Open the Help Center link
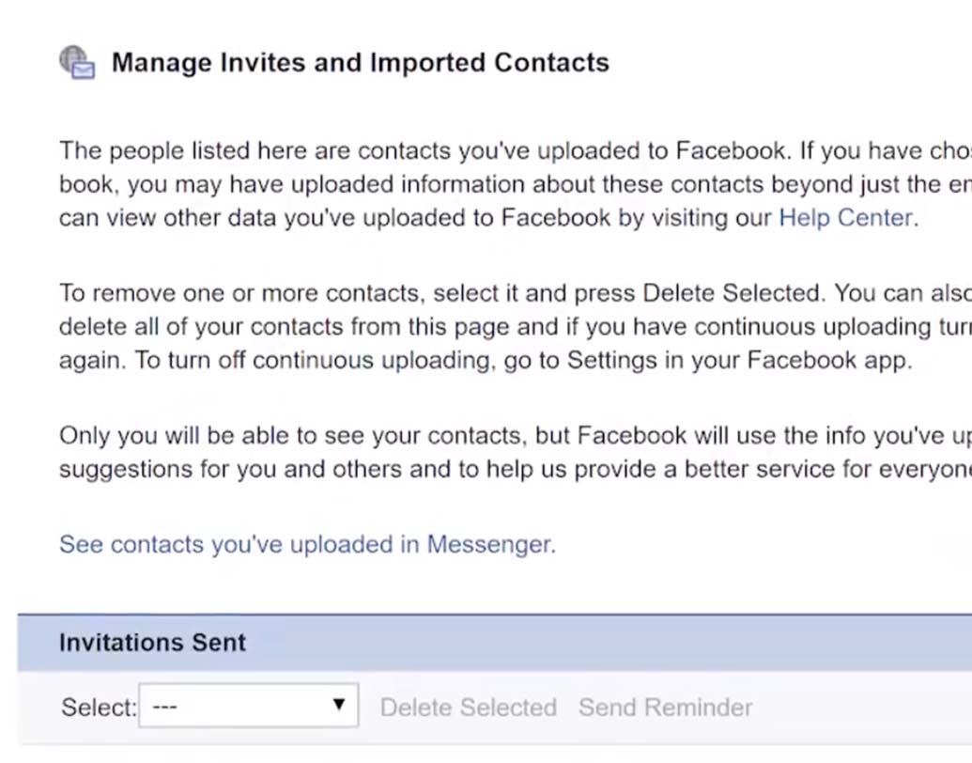The image size is (972, 763). click(845, 218)
